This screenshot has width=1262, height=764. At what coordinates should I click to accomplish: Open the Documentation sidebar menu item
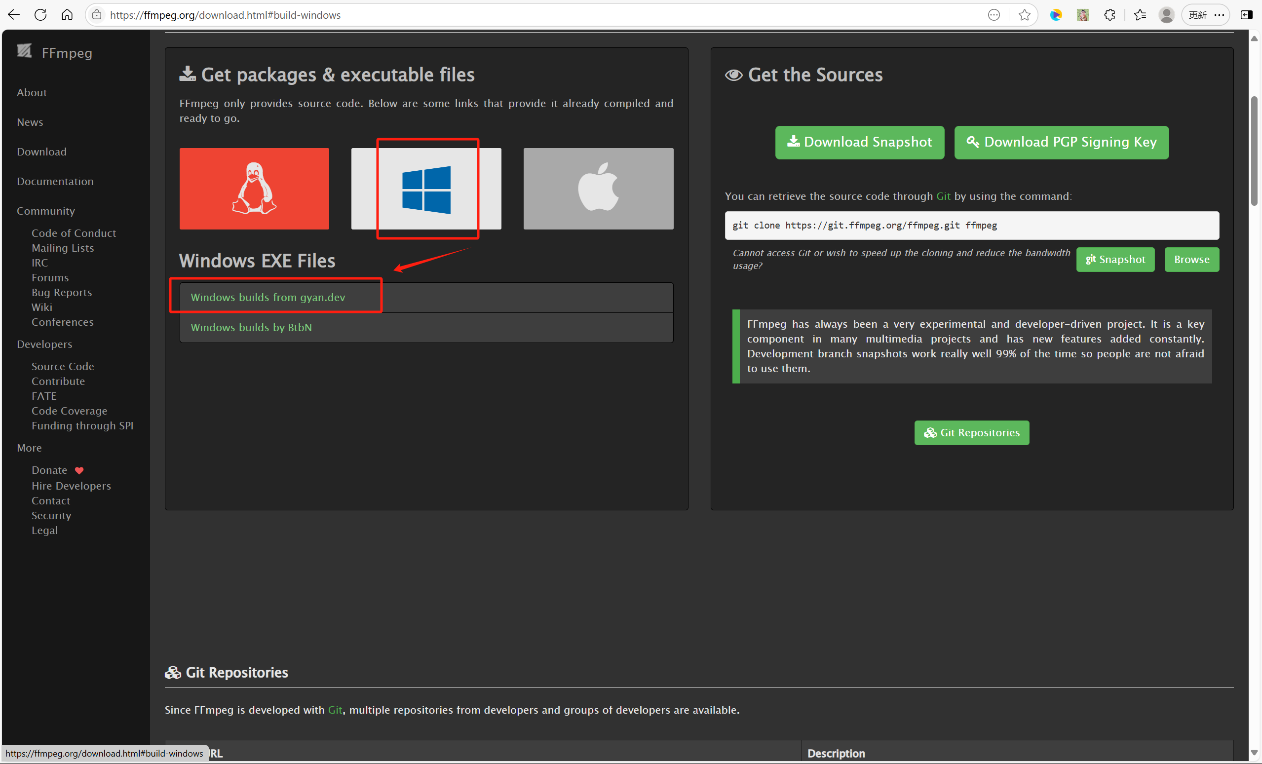[x=55, y=181]
